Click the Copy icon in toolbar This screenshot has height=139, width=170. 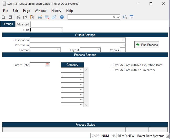(25, 17)
